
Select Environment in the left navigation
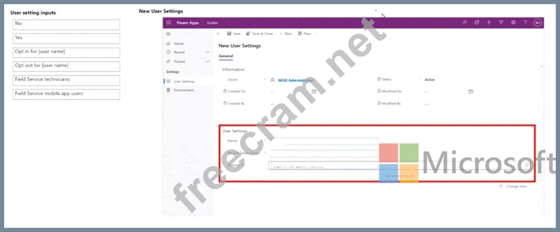click(x=183, y=90)
